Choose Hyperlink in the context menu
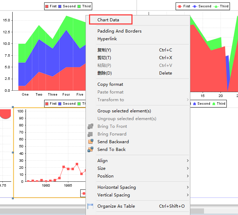This screenshot has width=238, height=215. coord(107,39)
